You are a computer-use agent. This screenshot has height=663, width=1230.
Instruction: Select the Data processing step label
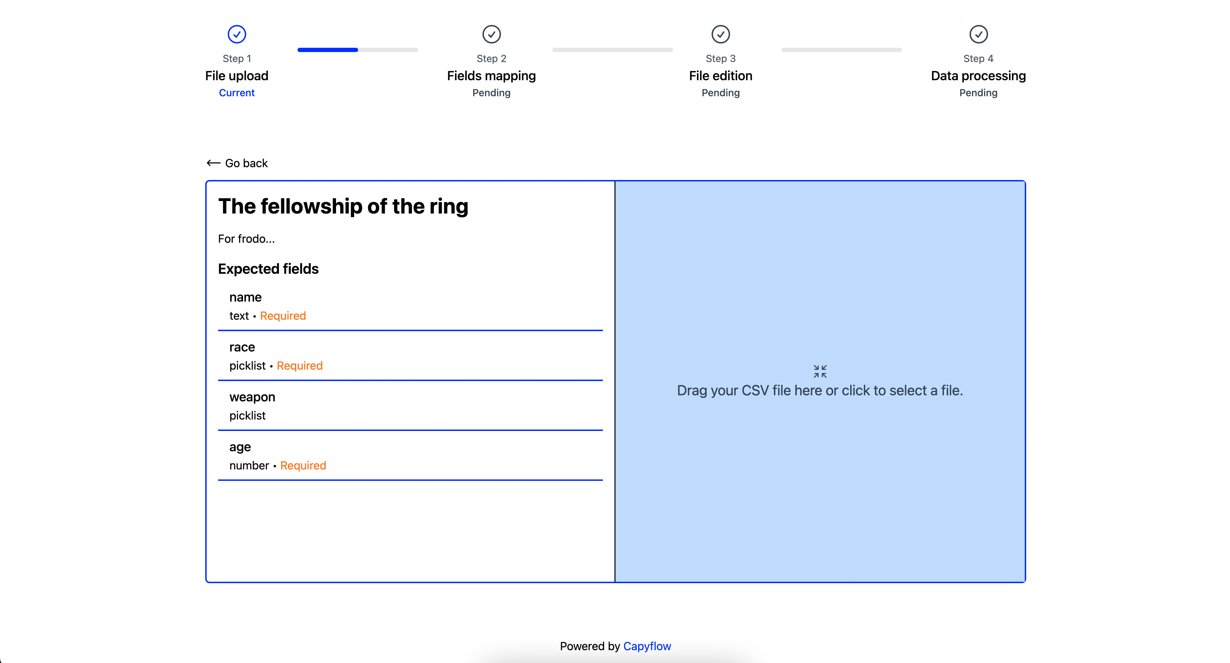(978, 76)
